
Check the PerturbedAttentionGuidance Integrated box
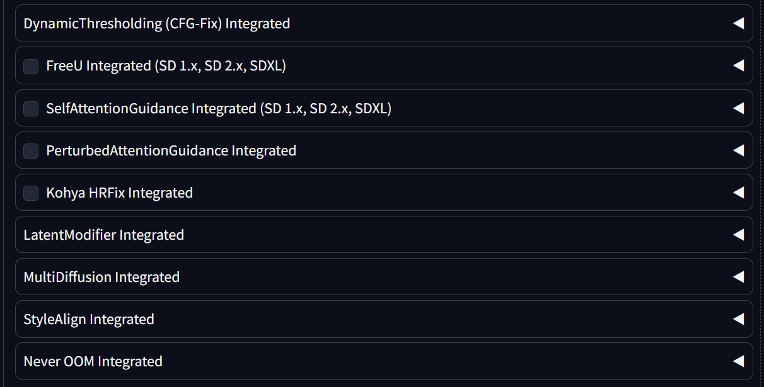click(x=31, y=151)
